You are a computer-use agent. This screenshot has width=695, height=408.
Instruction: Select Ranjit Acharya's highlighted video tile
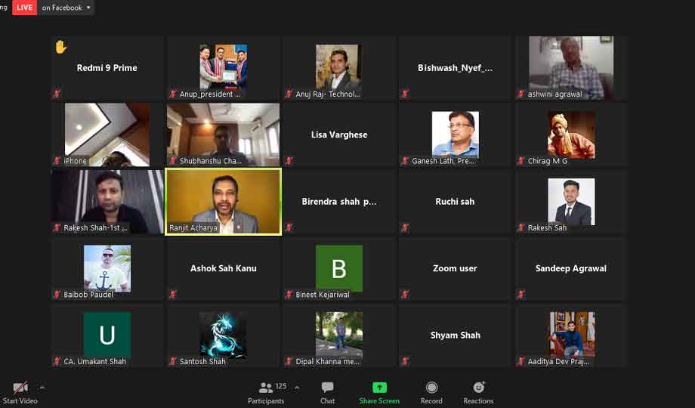tap(223, 201)
